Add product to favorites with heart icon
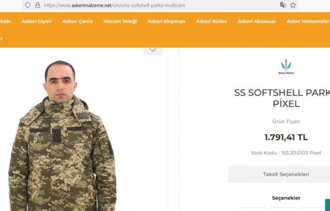 pyautogui.click(x=153, y=50)
